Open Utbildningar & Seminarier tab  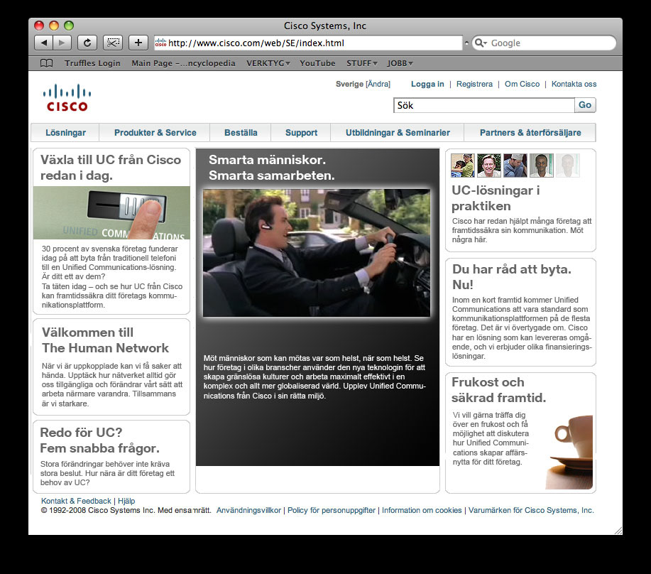398,133
